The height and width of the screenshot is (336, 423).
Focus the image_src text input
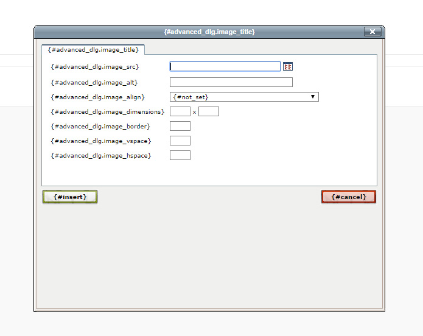(x=225, y=66)
